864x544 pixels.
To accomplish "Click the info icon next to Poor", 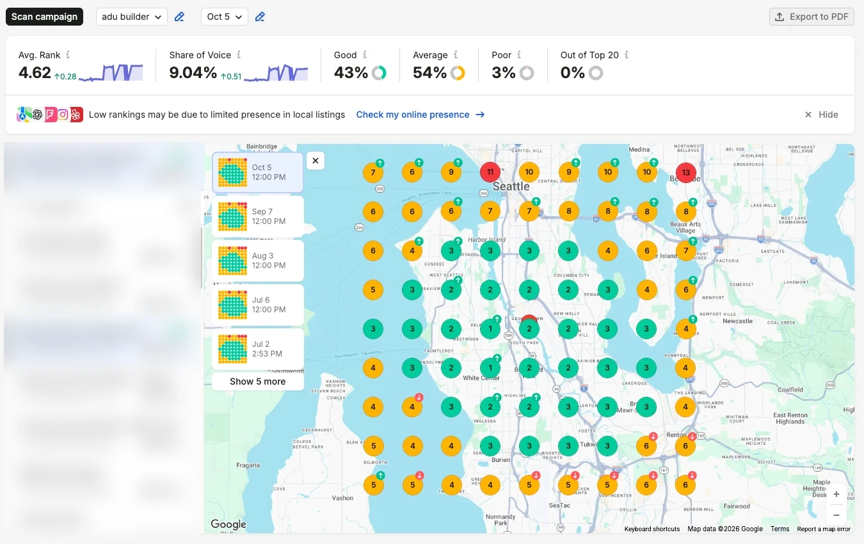I will pyautogui.click(x=519, y=55).
